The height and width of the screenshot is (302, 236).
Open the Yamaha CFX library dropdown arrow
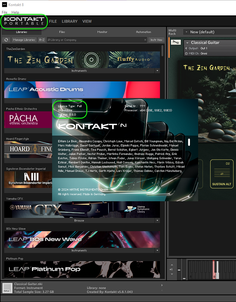point(157,220)
